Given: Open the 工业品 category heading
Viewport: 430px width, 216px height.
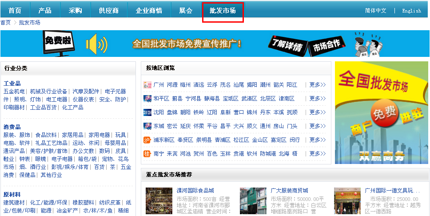Looking at the screenshot, I should coord(12,84).
